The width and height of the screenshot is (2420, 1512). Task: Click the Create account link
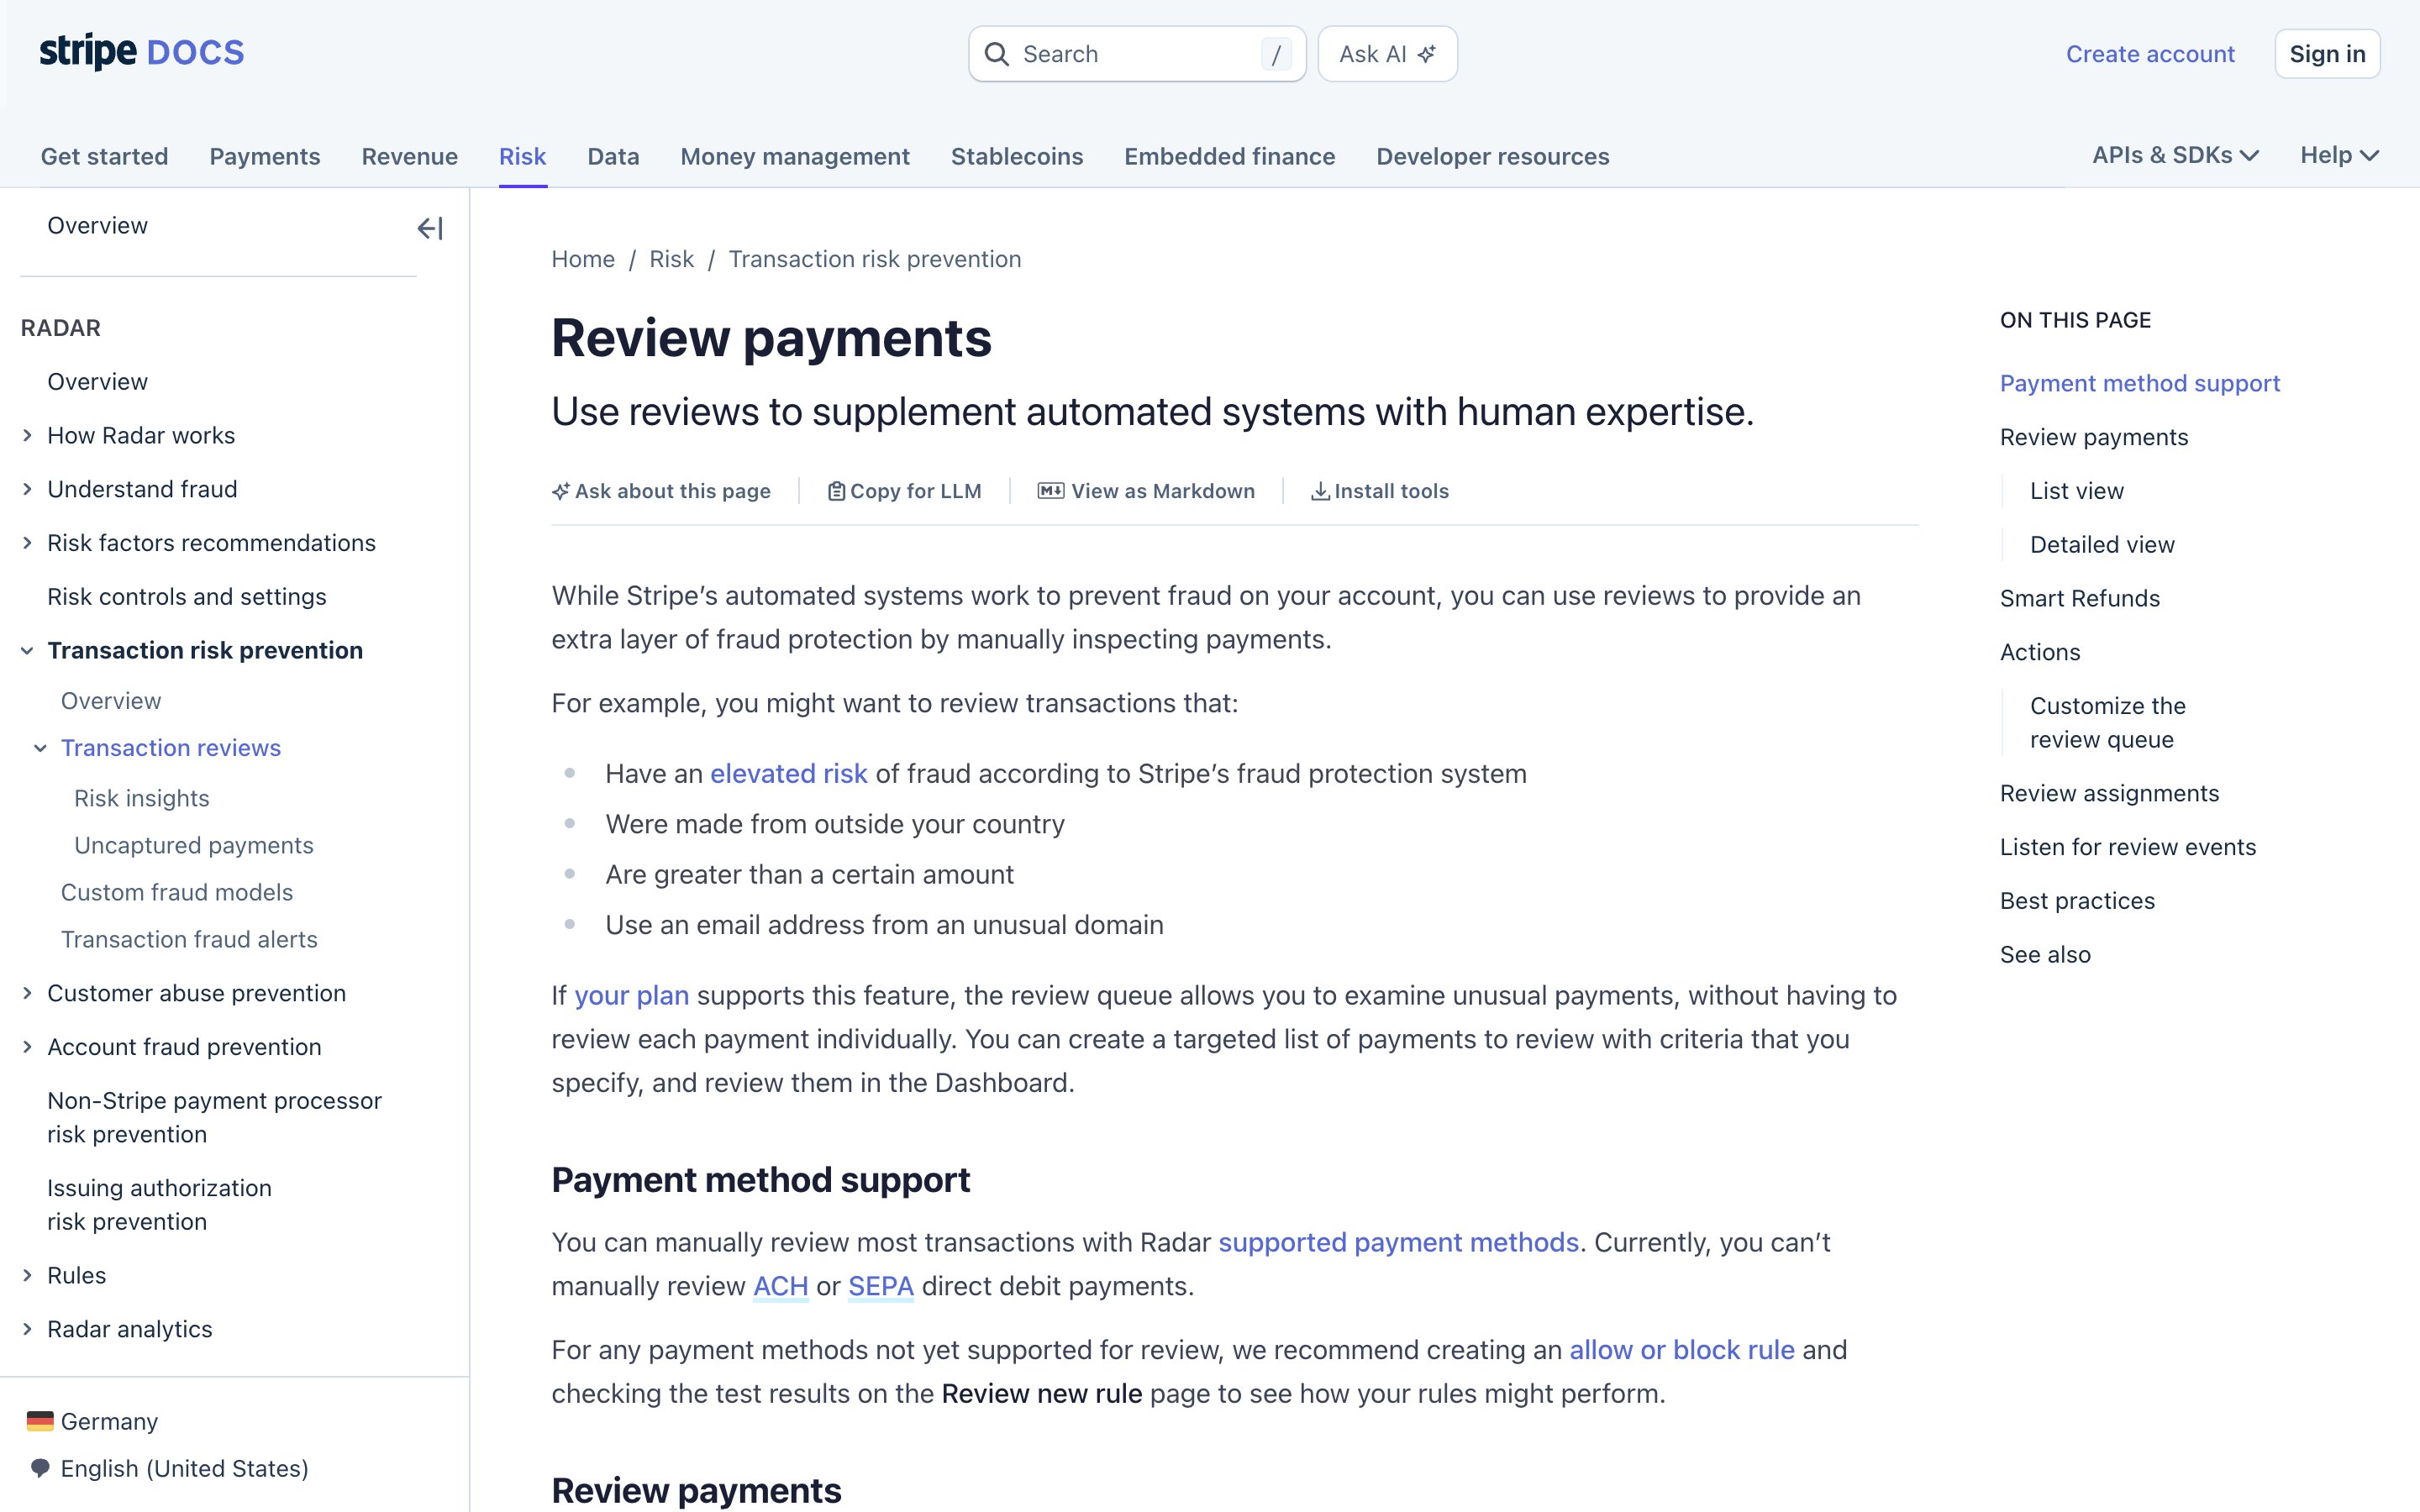coord(2150,54)
